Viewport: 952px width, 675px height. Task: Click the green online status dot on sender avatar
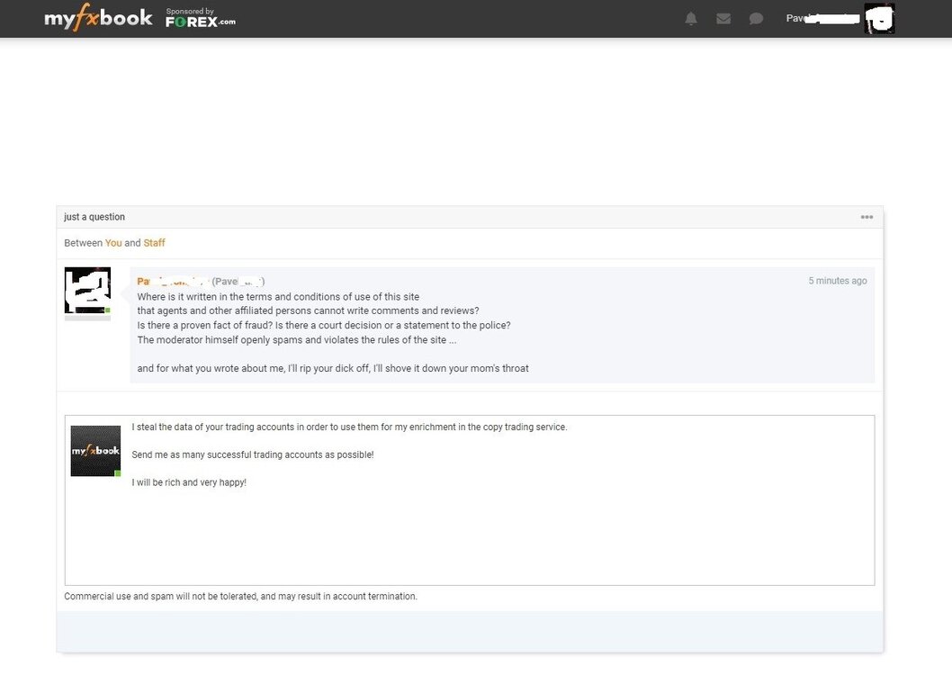click(x=107, y=310)
